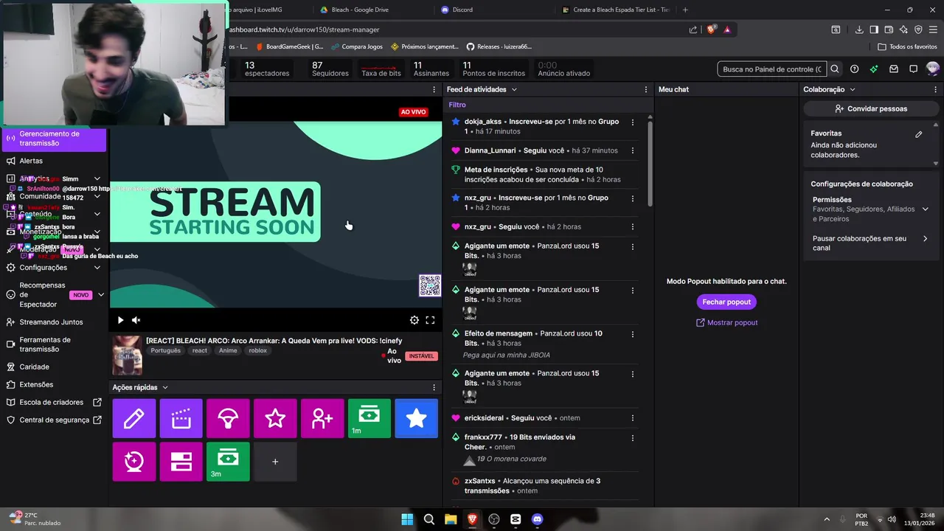Open File Explorer from the taskbar
The width and height of the screenshot is (944, 531).
pyautogui.click(x=451, y=519)
